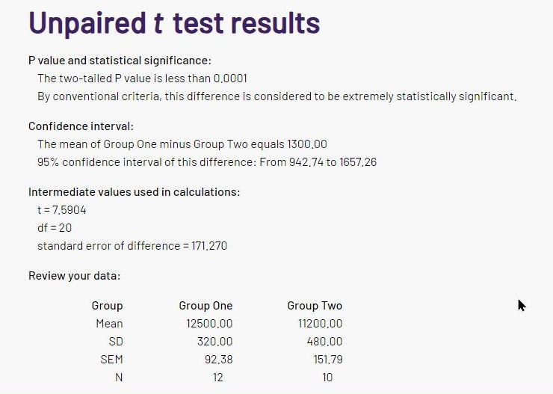
Task: Click Group One mean value 12500.00
Action: tap(209, 324)
